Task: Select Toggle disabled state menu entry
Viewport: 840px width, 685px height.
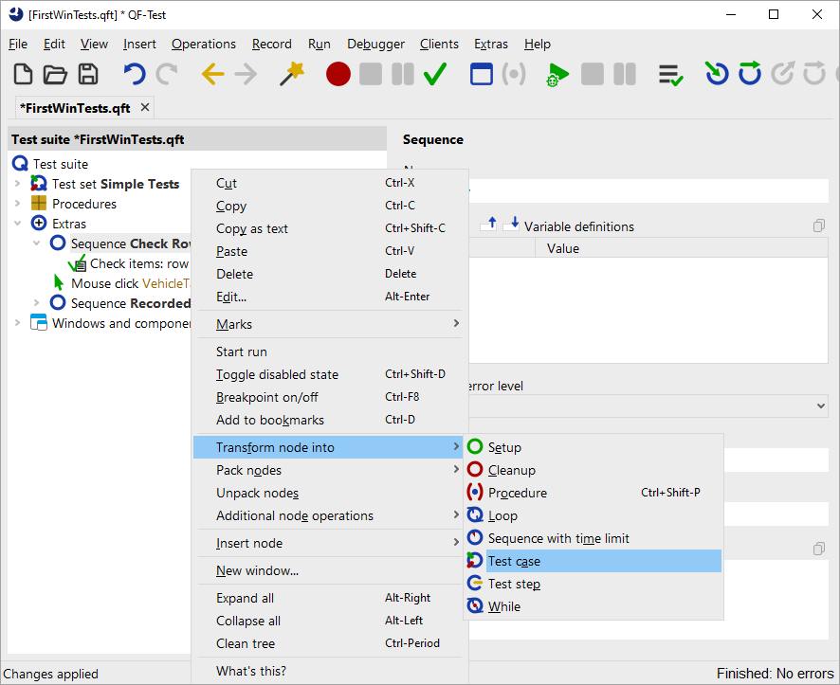Action: tap(277, 374)
